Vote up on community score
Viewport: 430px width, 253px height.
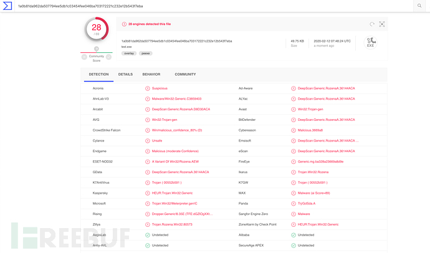click(x=109, y=57)
